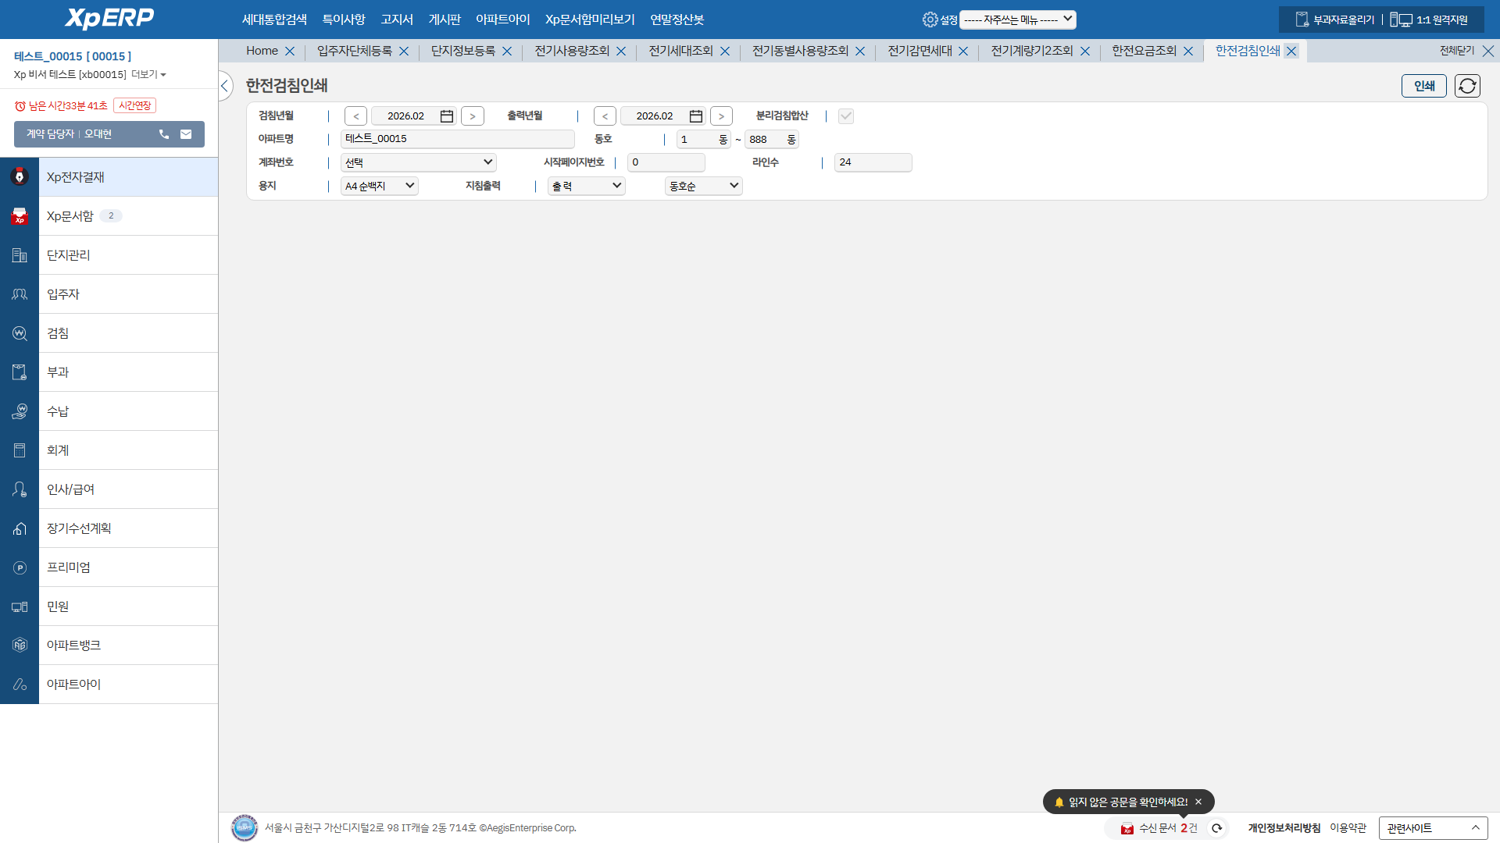Open the 용지 A4 순백지 dropdown

point(379,186)
